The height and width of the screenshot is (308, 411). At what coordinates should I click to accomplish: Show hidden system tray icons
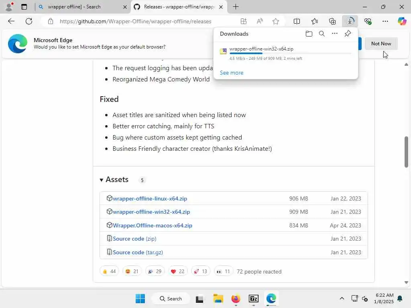[x=342, y=298]
